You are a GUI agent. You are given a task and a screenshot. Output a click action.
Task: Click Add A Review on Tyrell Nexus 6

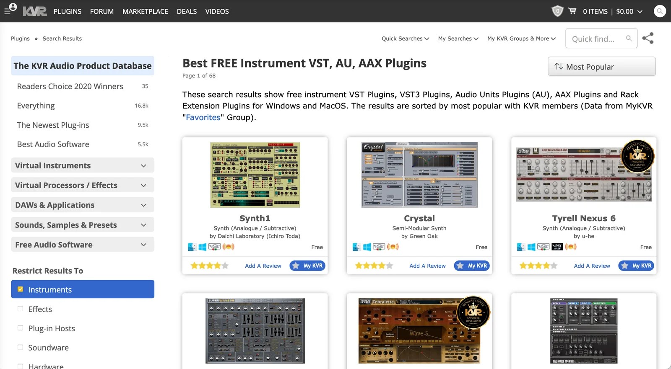[x=592, y=266]
